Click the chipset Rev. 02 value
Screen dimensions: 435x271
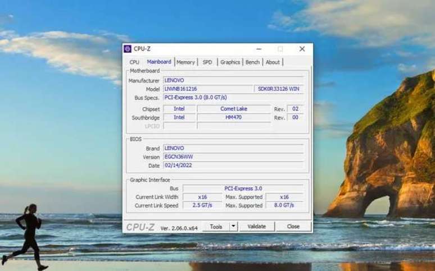(x=295, y=109)
